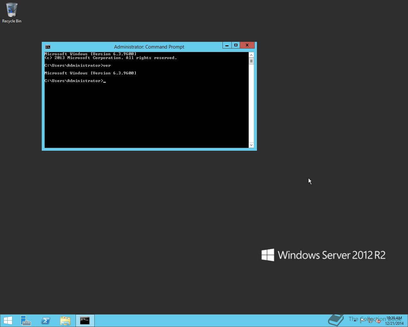Click the copyright '2013 Microsoft Corporation' line

pyautogui.click(x=111, y=58)
